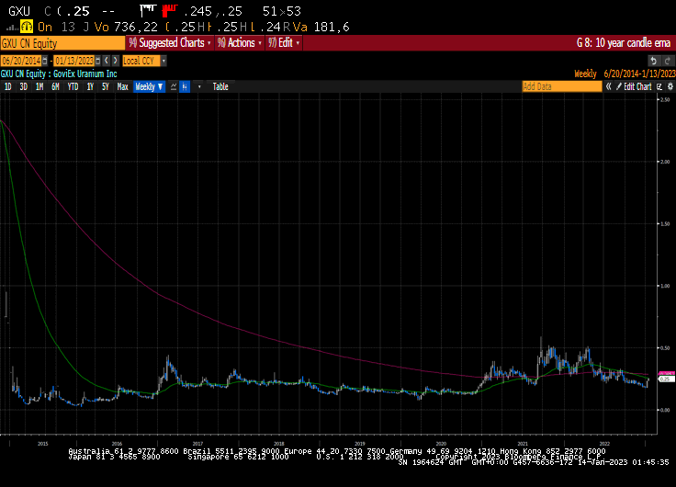Open Actions menu
The height and width of the screenshot is (487, 676).
(240, 42)
